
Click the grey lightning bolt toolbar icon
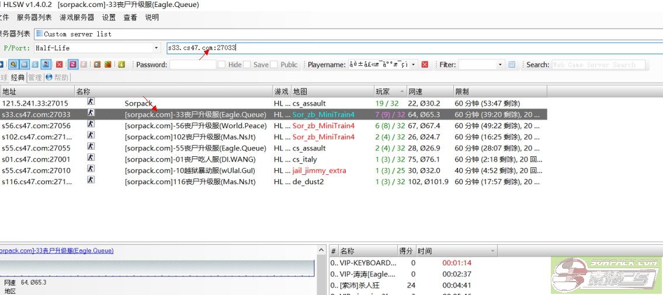click(x=84, y=65)
